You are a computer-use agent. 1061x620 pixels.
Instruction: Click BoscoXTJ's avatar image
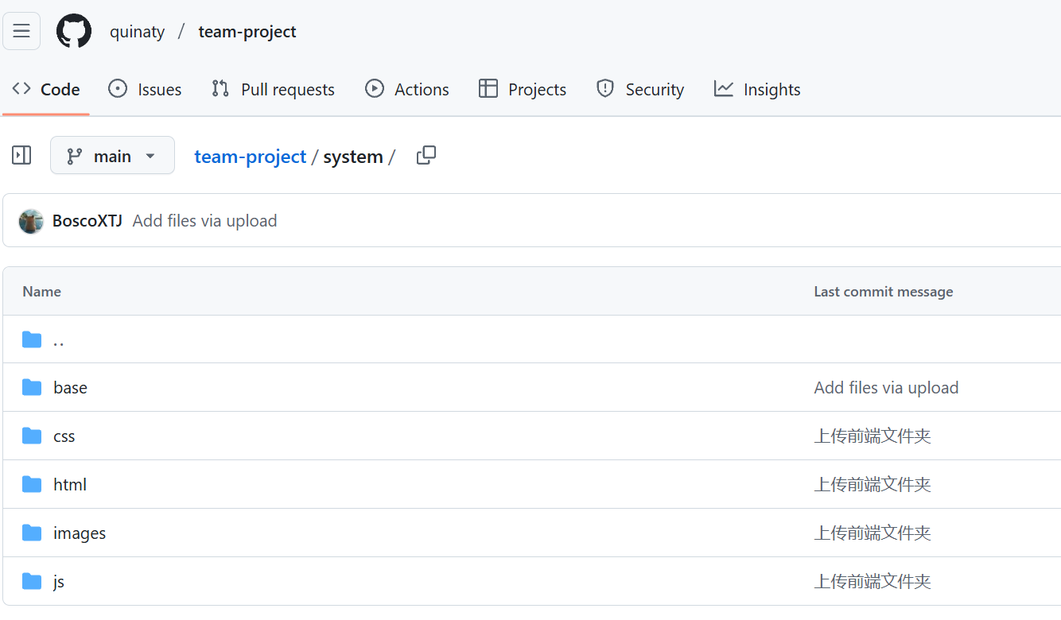pyautogui.click(x=31, y=221)
